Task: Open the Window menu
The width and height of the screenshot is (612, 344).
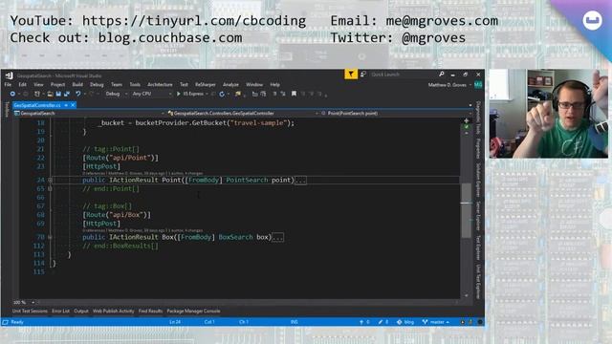Action: [x=254, y=85]
